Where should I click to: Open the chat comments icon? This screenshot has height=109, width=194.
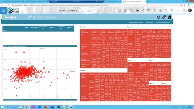pos(183,11)
